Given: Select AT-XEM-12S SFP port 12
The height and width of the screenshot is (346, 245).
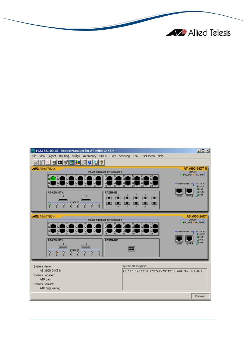Looking at the screenshot, I should point(154,203).
